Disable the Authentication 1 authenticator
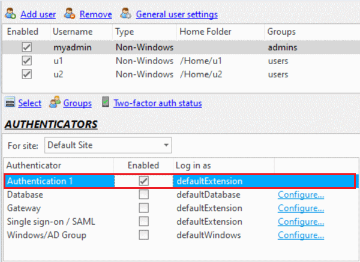The width and height of the screenshot is (360, 262). 143,180
